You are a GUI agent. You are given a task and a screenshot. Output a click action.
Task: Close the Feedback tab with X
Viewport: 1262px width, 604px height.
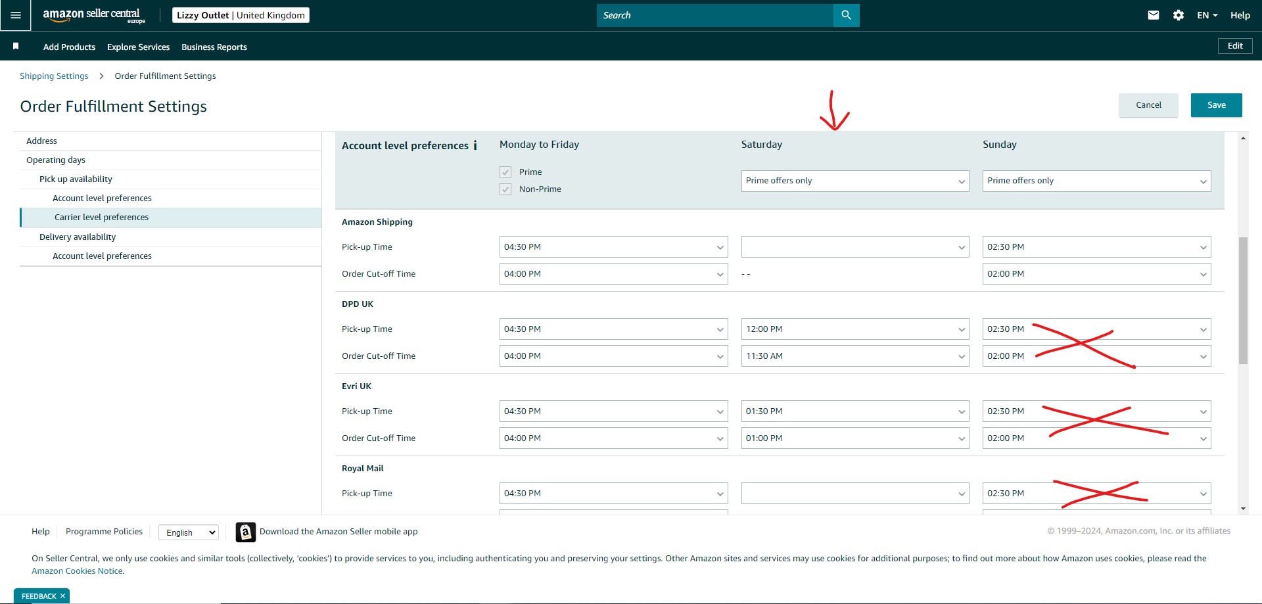tap(63, 596)
